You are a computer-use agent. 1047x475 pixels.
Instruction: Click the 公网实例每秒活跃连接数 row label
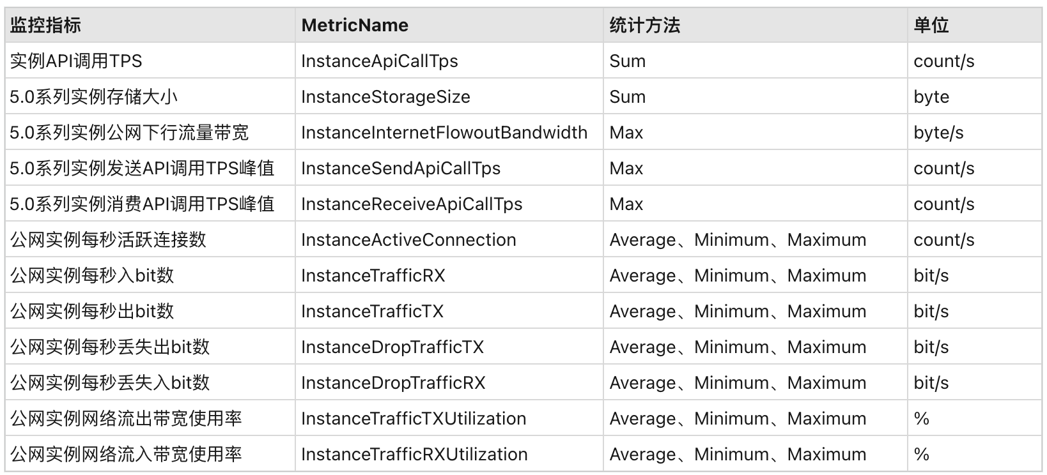coord(108,240)
